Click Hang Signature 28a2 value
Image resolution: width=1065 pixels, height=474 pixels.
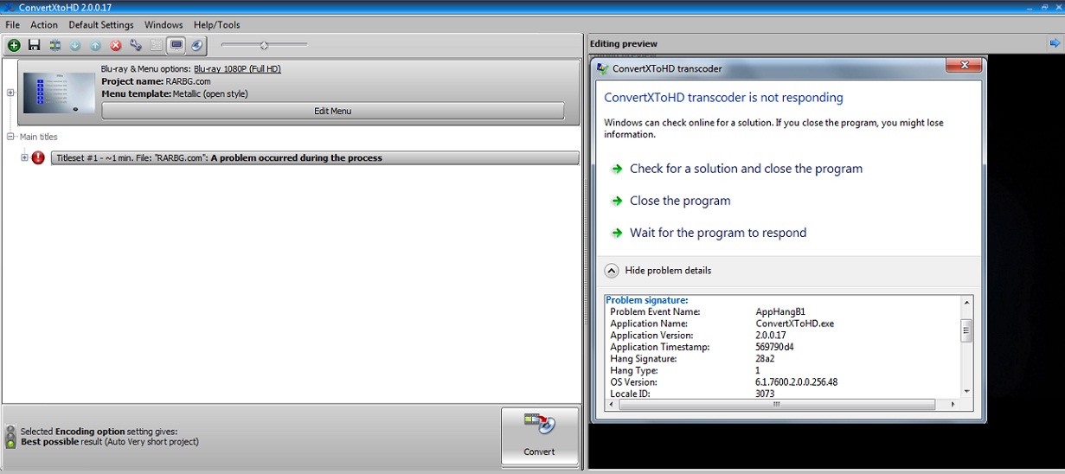[x=766, y=359]
